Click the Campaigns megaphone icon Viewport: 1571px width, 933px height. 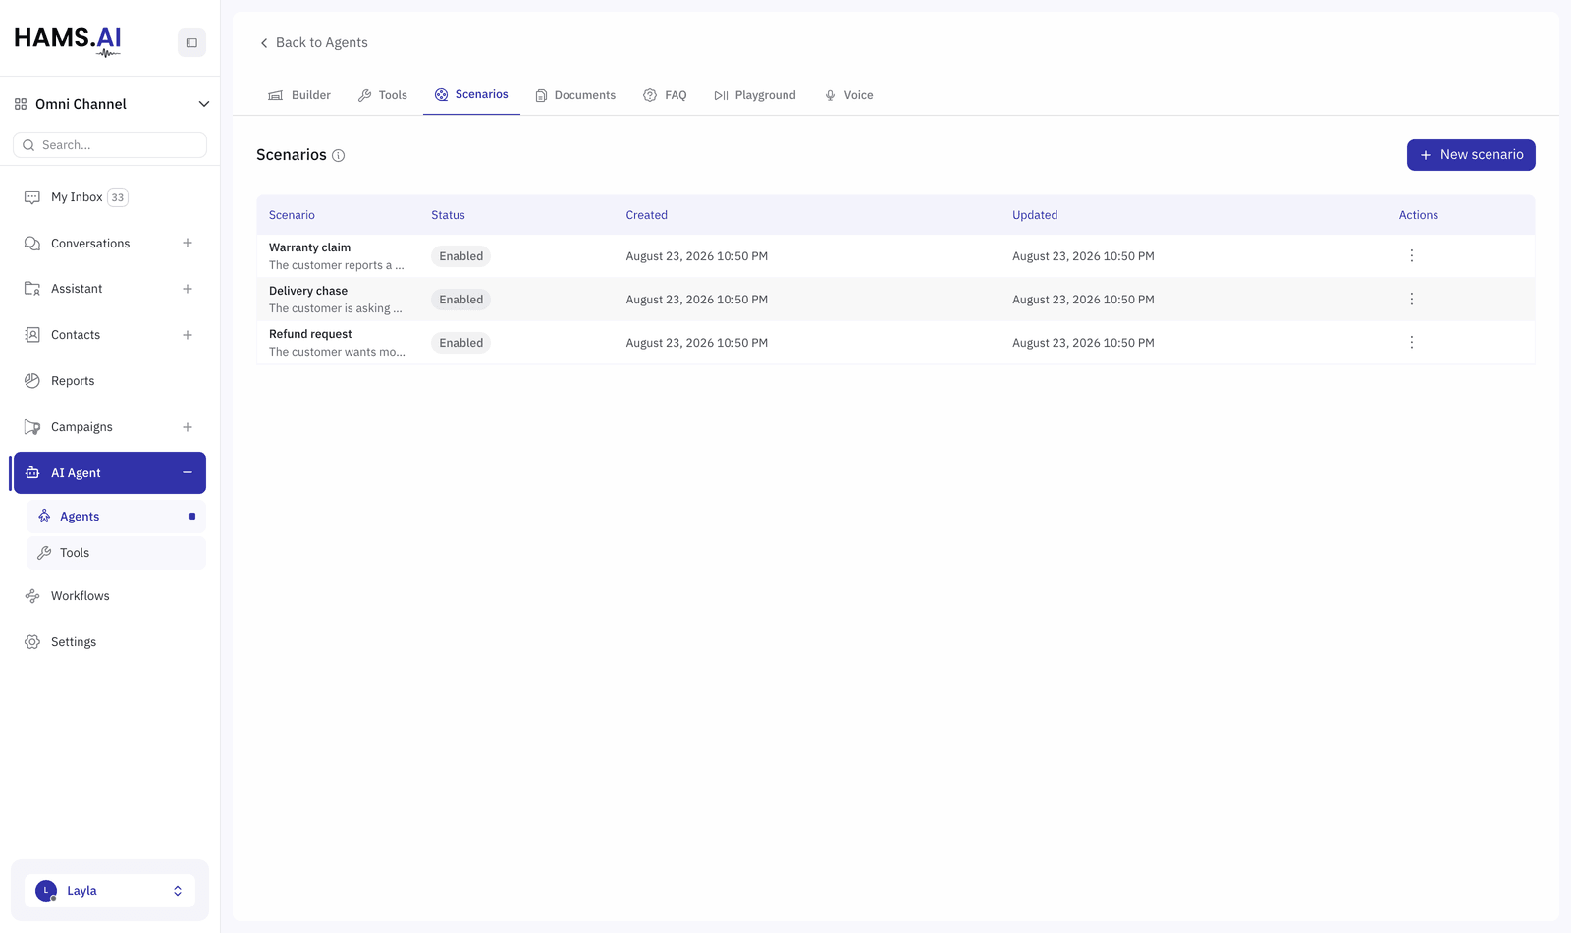tap(32, 427)
